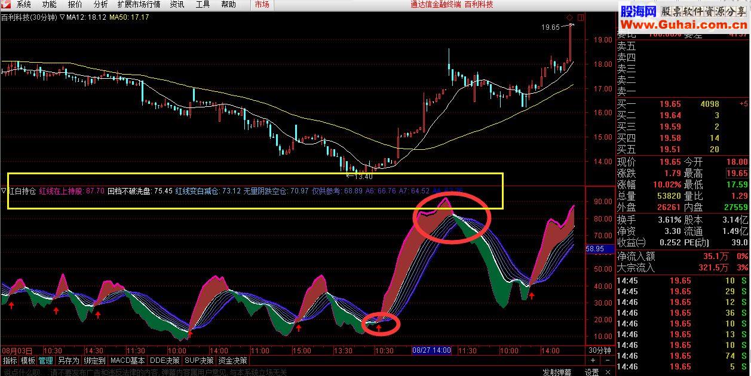751x376 pixels.
Task: Click the 买五 19.51 bid row
Action: [x=683, y=149]
